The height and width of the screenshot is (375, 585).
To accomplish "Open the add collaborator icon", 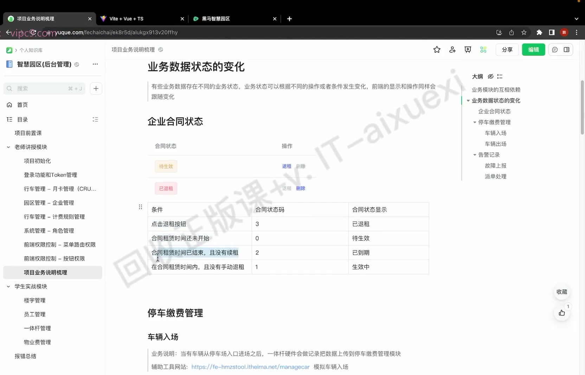I will pos(452,50).
